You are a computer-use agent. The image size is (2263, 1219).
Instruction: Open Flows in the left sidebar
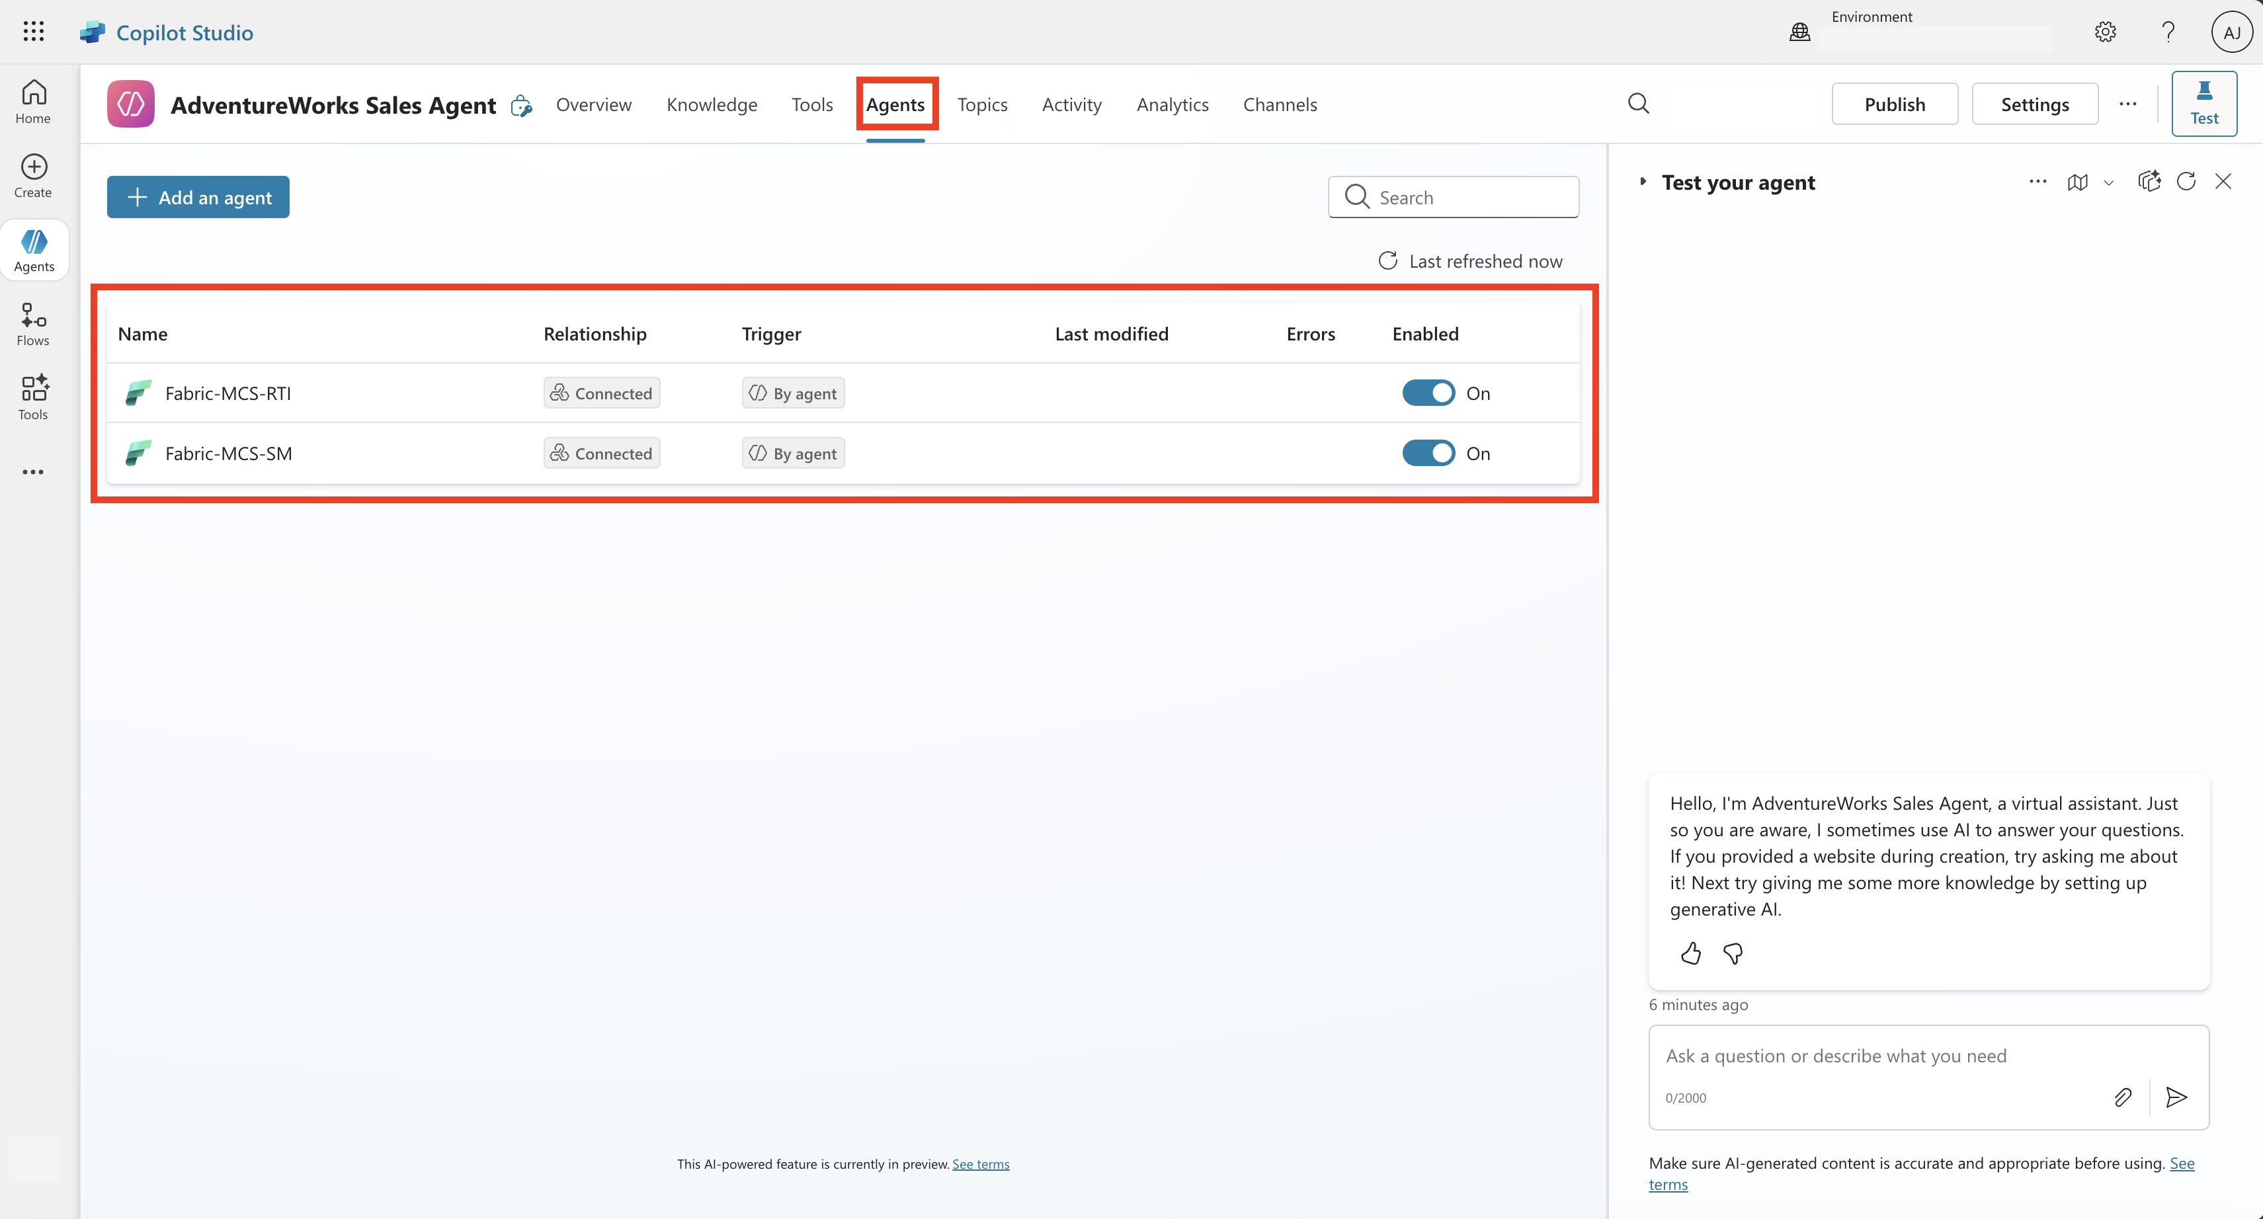[x=33, y=324]
